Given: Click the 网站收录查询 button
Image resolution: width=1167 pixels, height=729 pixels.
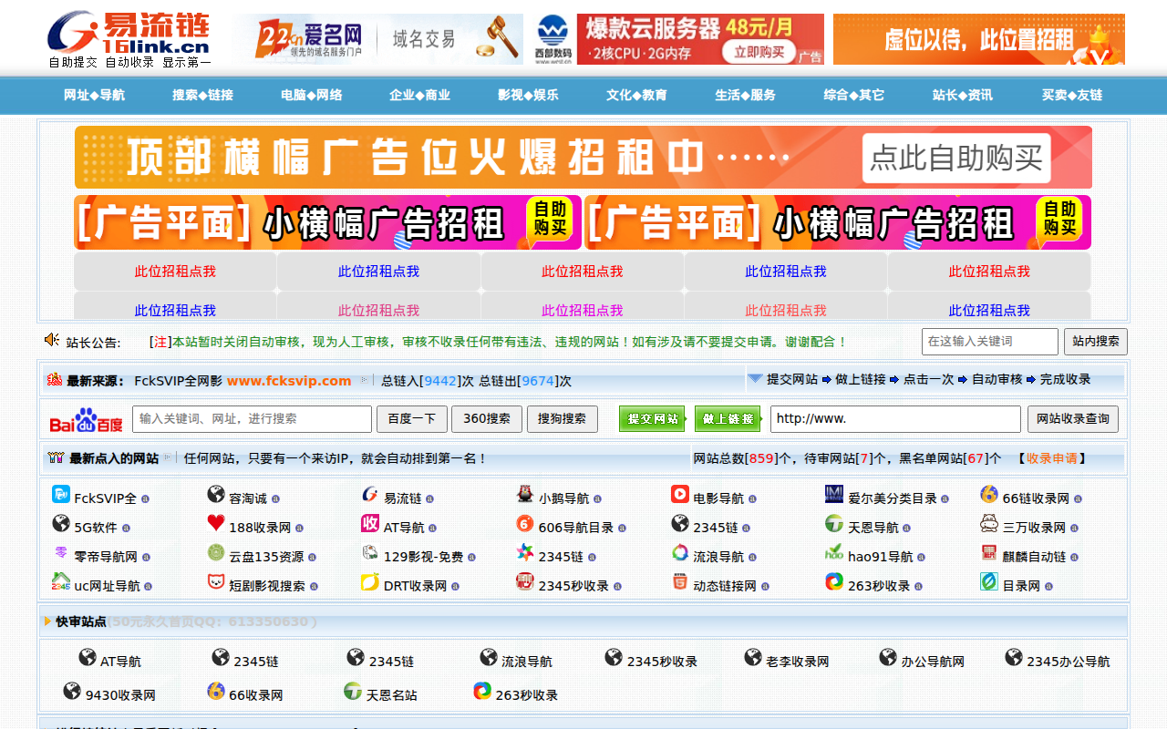Looking at the screenshot, I should point(1073,419).
